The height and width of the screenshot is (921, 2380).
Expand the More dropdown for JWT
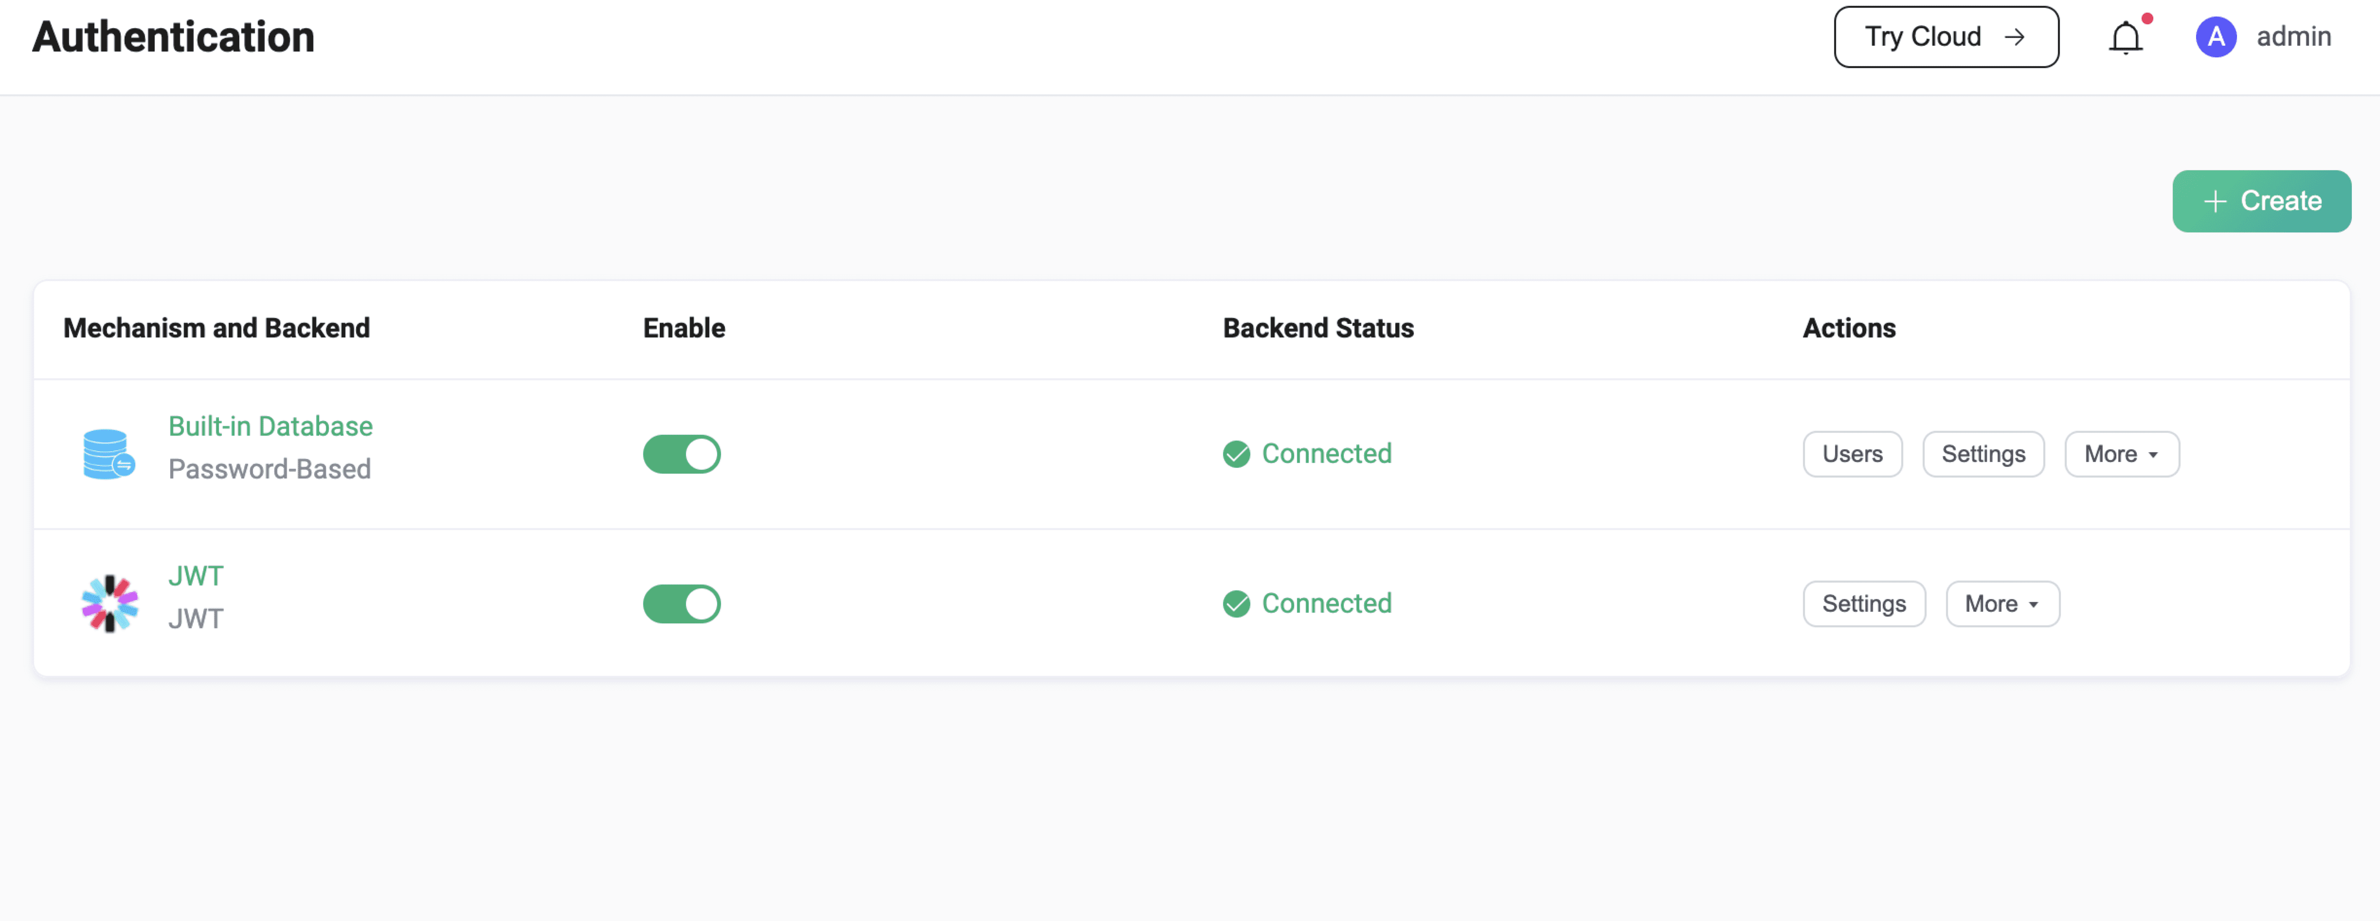click(2002, 604)
